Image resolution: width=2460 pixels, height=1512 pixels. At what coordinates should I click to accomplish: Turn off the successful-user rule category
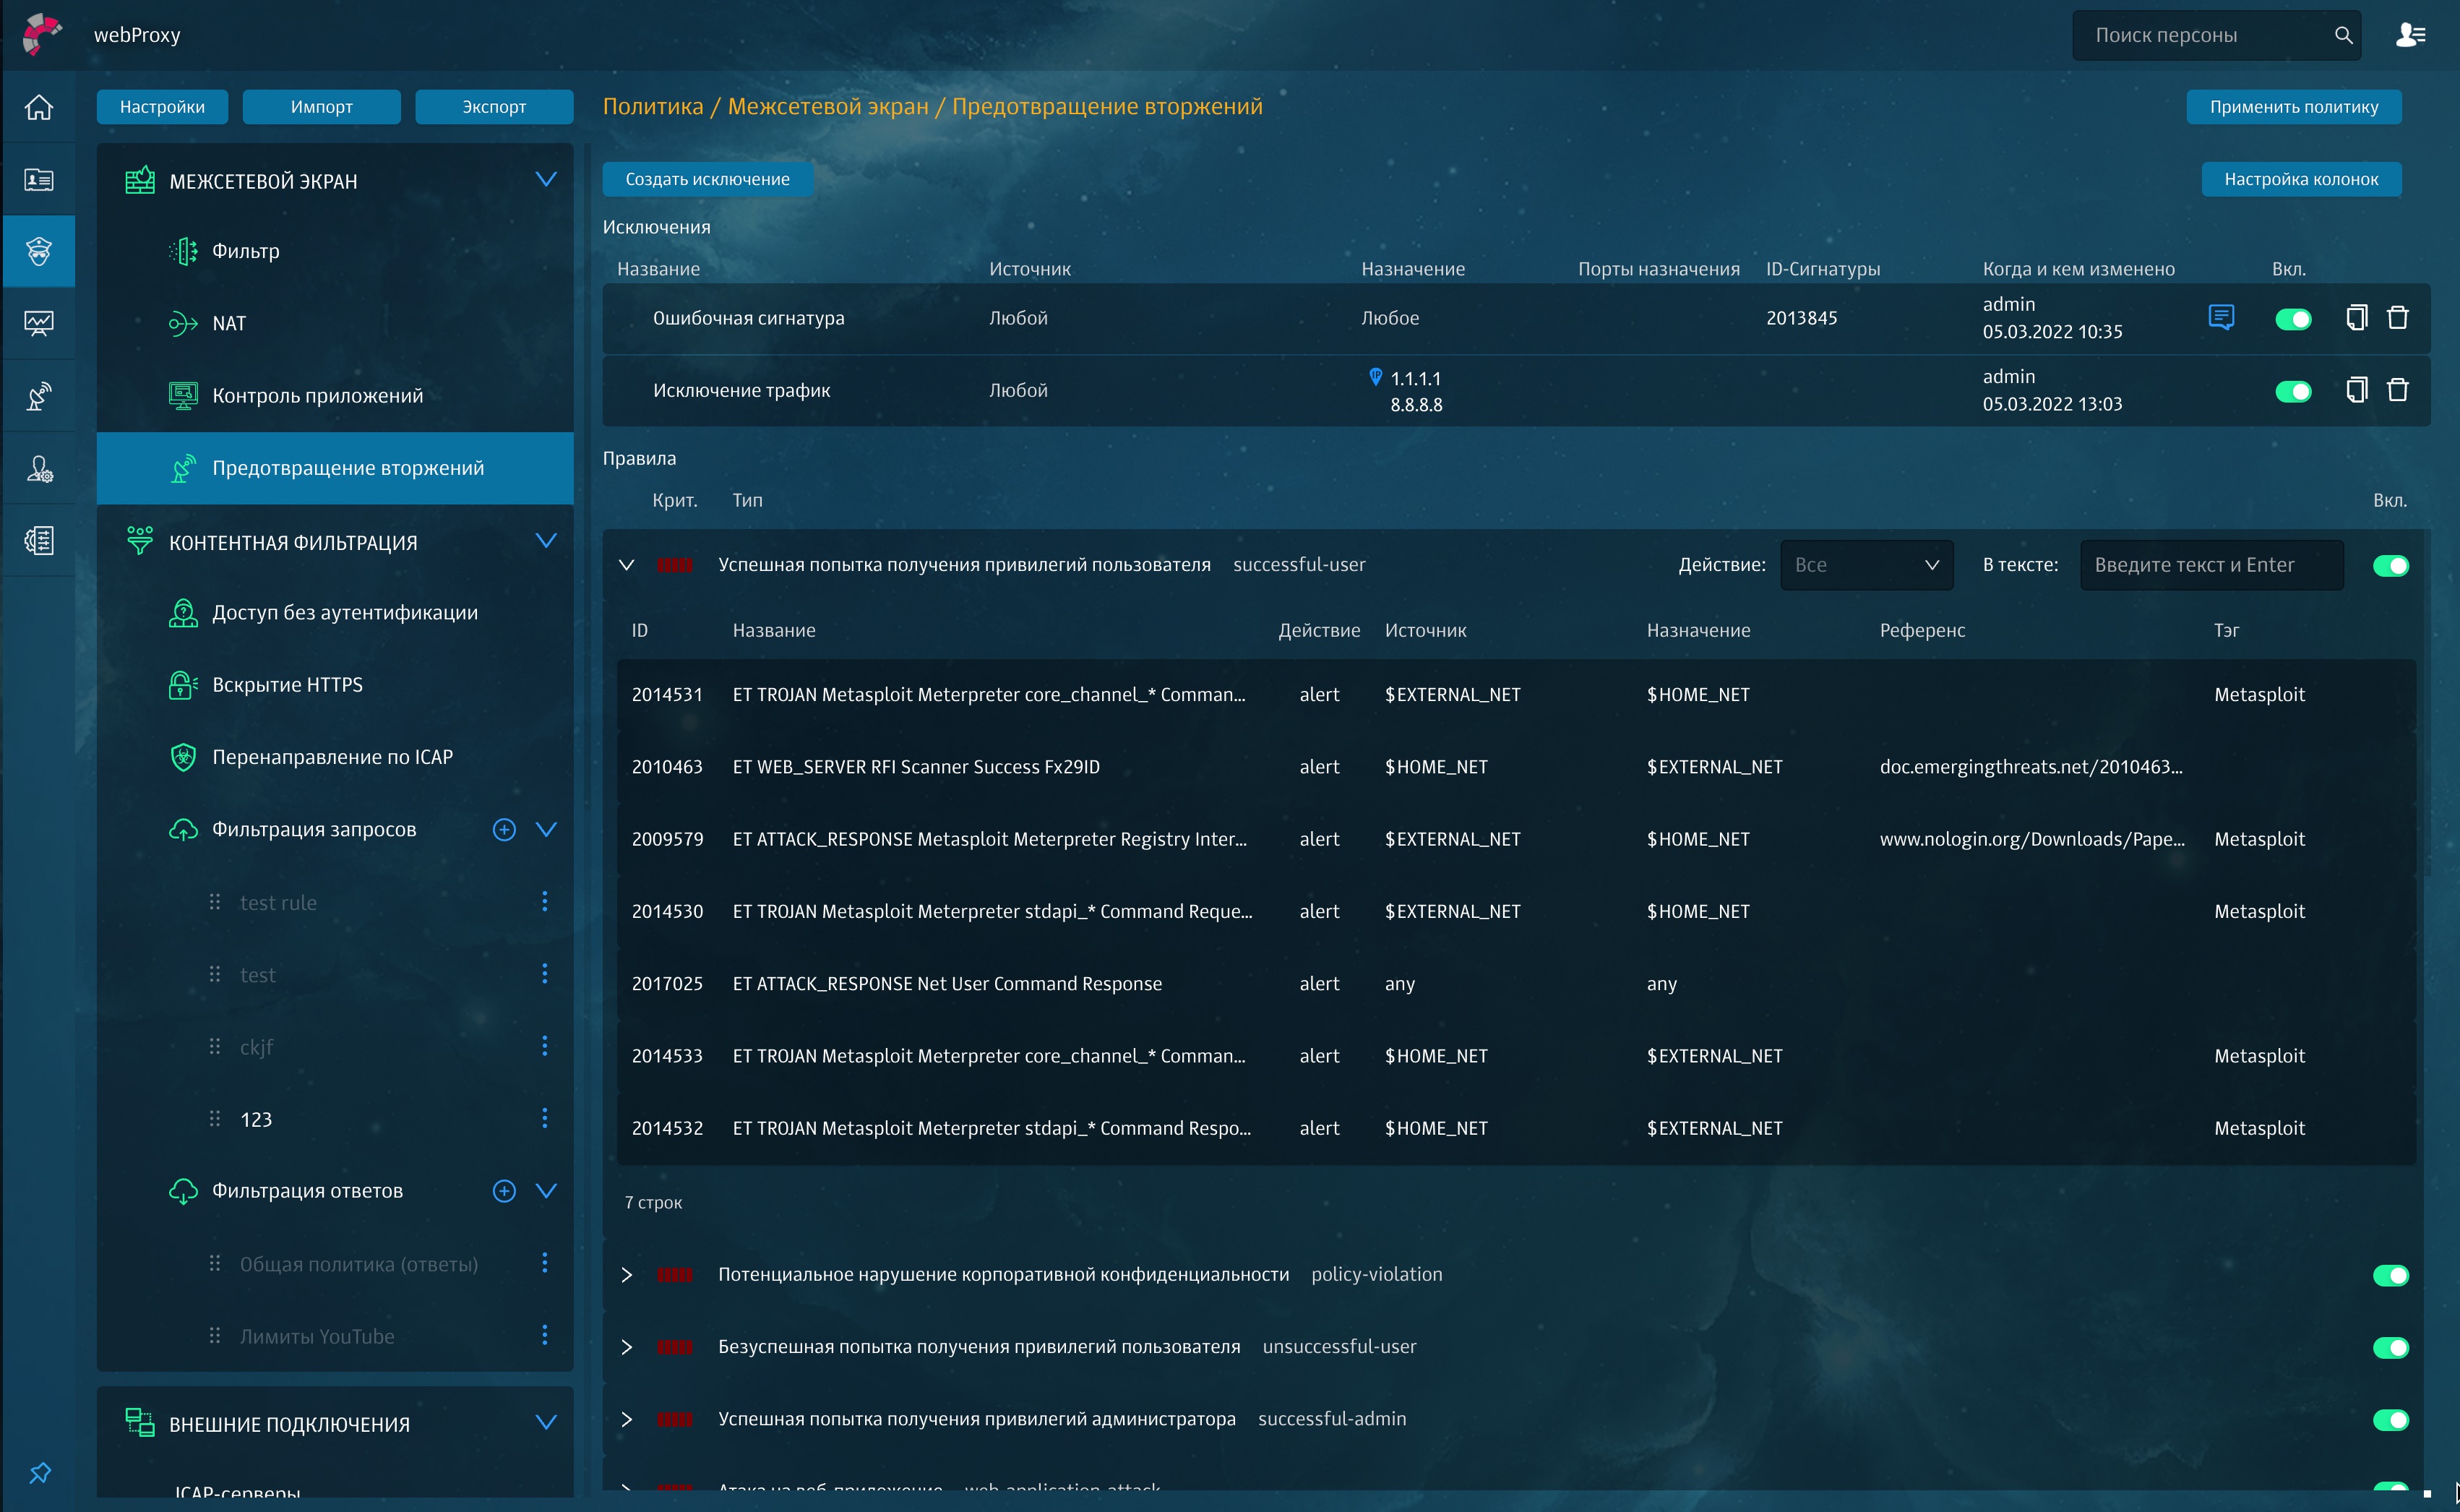2390,565
